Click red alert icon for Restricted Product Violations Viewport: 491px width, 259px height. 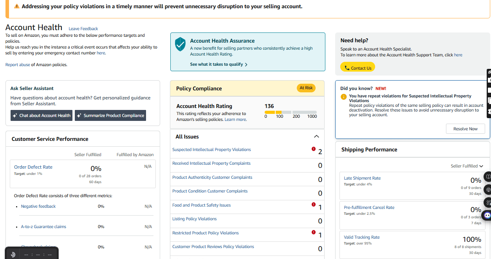tap(314, 232)
